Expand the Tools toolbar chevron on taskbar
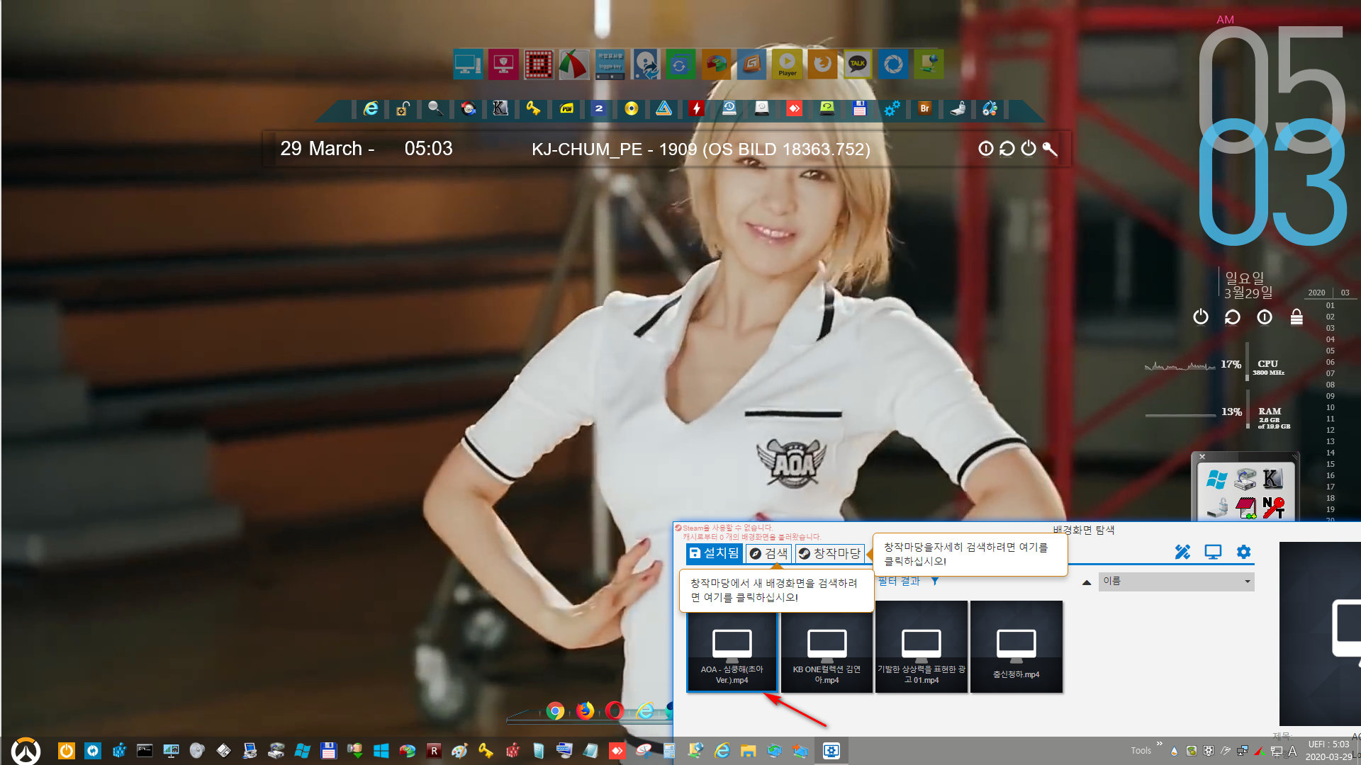 pos(1160,743)
